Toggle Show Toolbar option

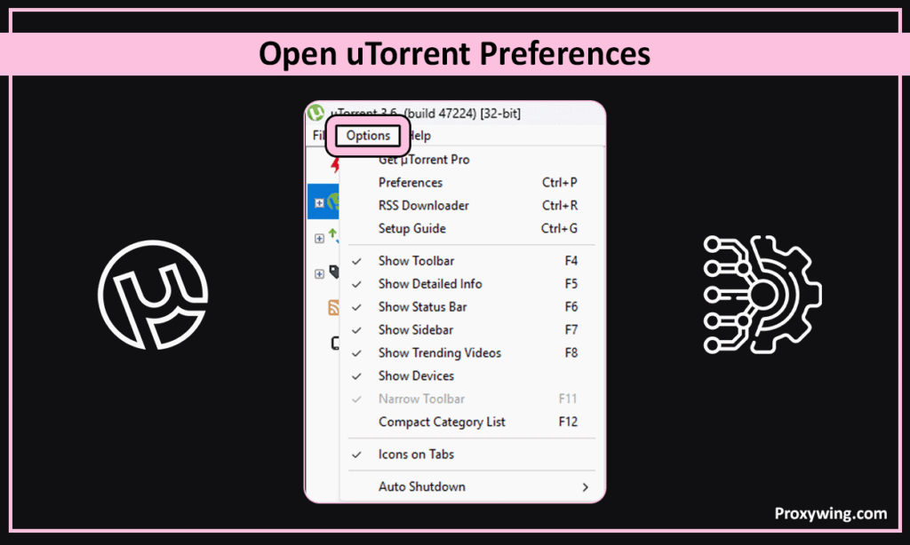(x=416, y=261)
